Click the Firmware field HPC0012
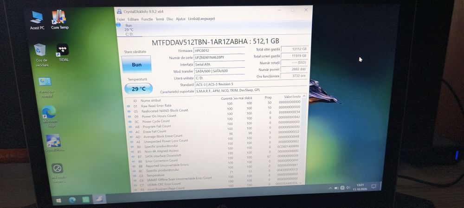The height and width of the screenshot is (208, 464). point(219,50)
